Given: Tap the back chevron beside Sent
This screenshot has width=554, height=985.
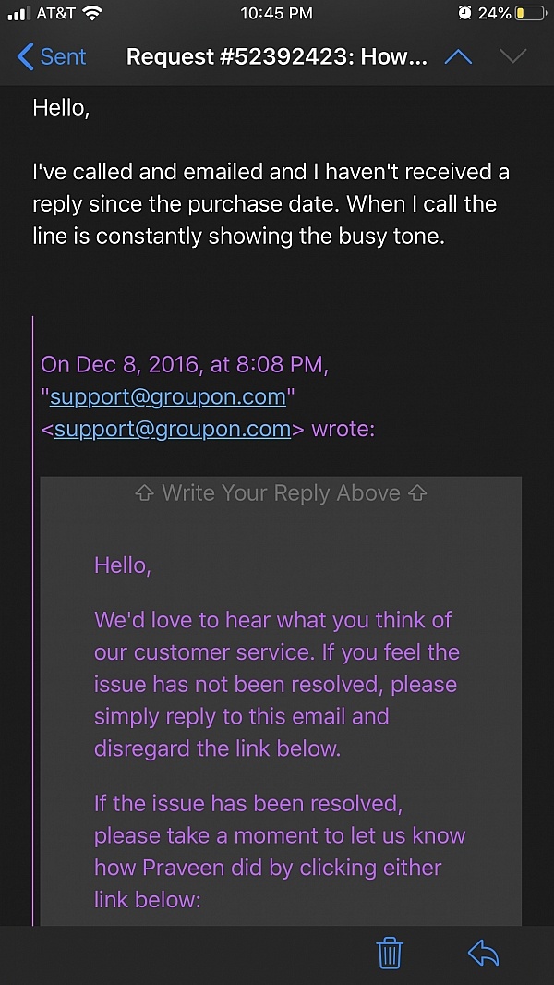Looking at the screenshot, I should point(25,56).
